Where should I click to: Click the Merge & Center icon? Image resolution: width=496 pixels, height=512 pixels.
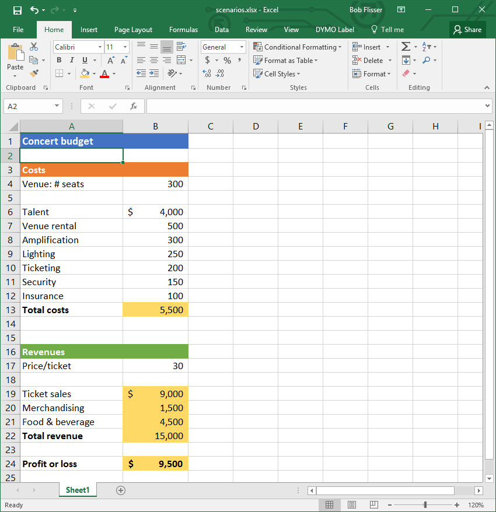[x=181, y=60]
